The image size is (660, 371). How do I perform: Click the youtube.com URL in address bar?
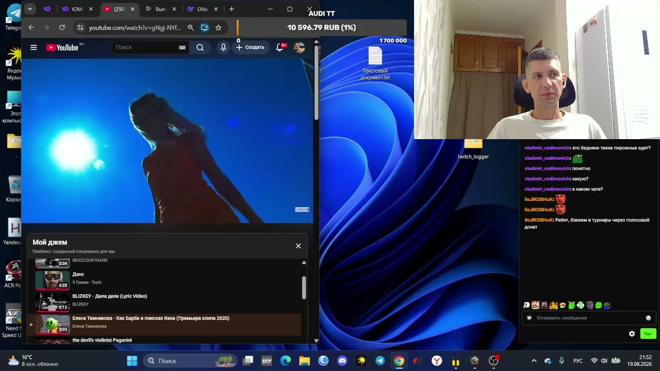135,27
